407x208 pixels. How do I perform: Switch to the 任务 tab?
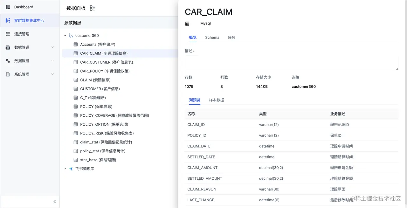point(231,38)
